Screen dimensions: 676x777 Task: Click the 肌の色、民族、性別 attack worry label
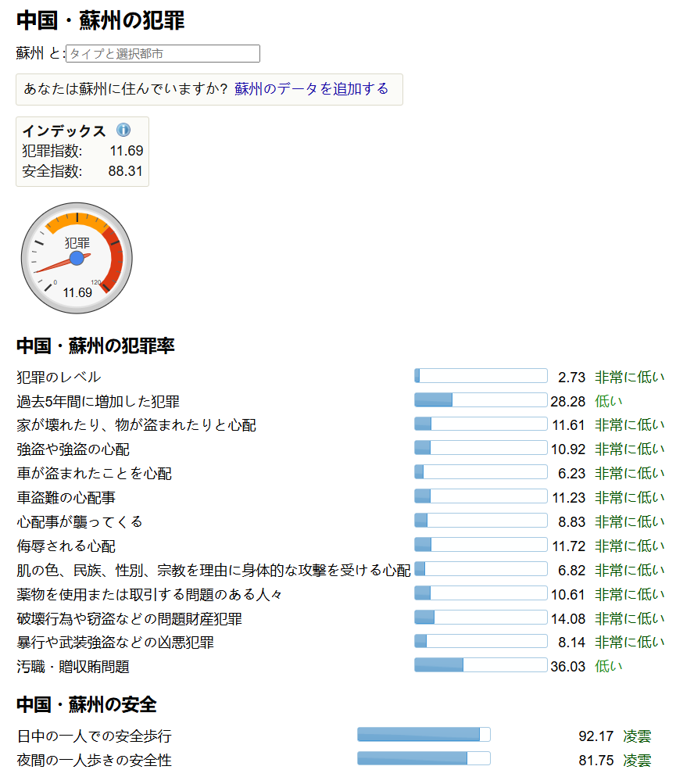[213, 571]
